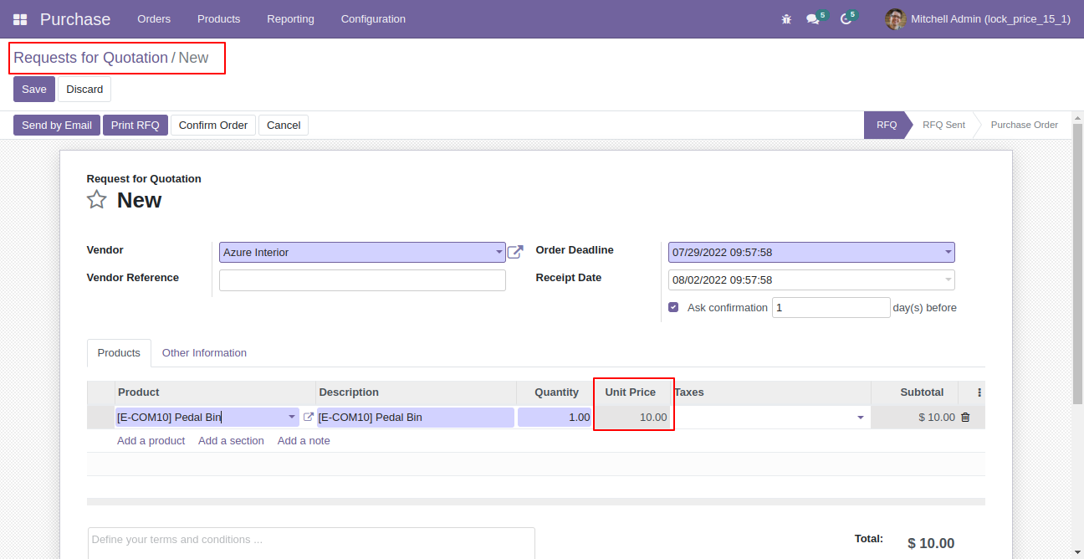Open the conversations messages icon
The width and height of the screenshot is (1084, 559).
coord(812,19)
